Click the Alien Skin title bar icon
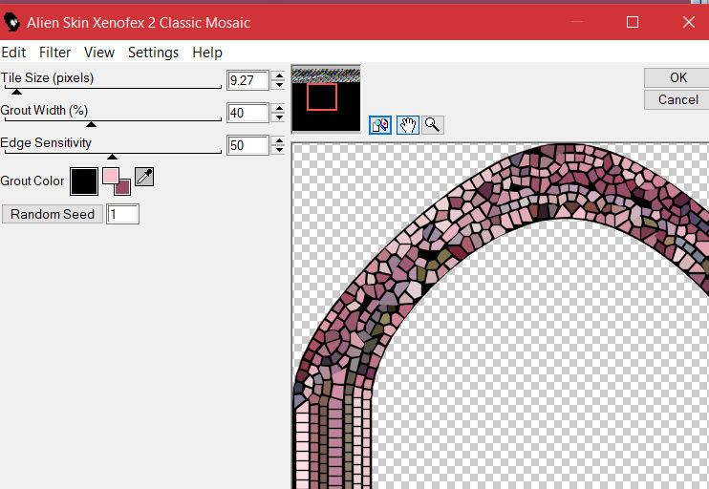 coord(11,22)
